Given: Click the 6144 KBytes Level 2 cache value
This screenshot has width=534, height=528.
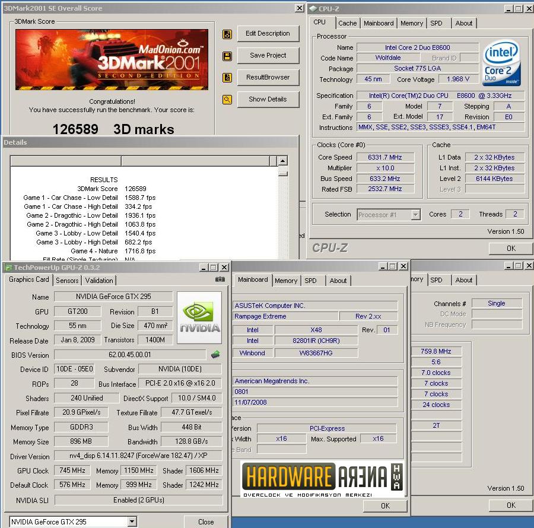Looking at the screenshot, I should (x=494, y=179).
